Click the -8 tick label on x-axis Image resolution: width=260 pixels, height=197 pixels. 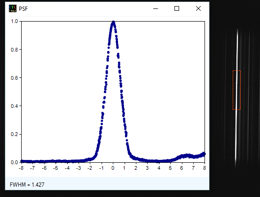(x=21, y=168)
